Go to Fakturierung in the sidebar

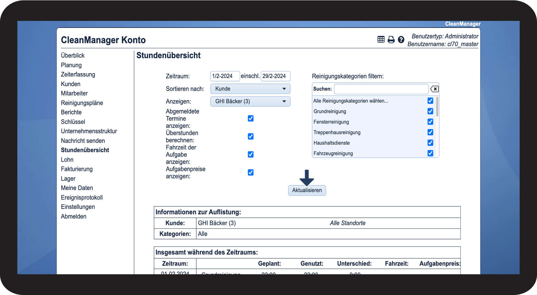pyautogui.click(x=77, y=169)
